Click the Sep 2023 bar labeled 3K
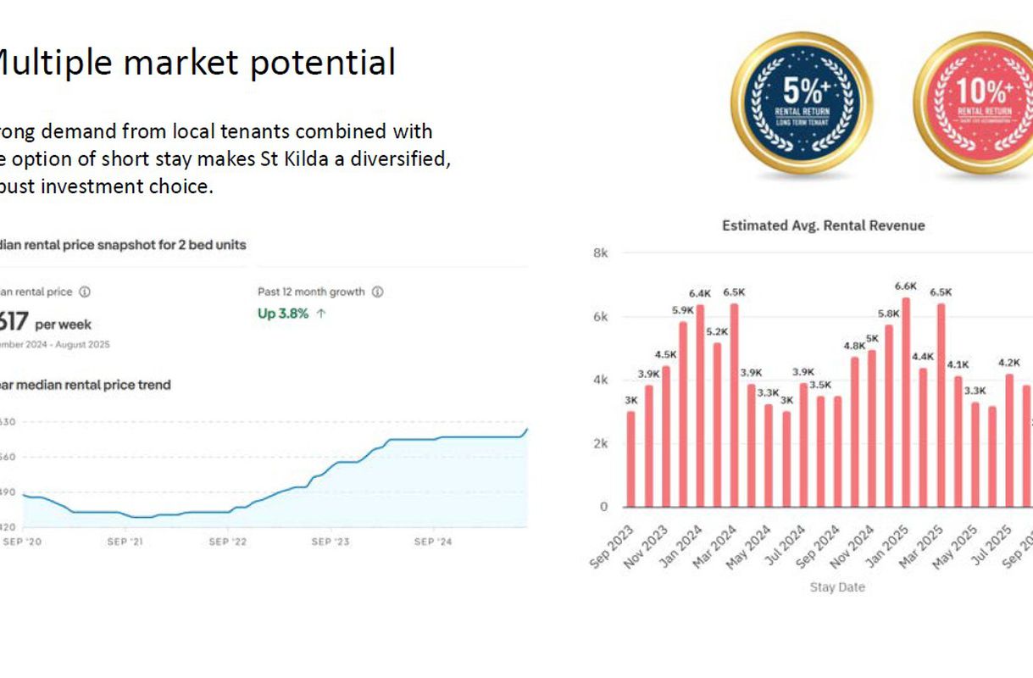The width and height of the screenshot is (1033, 678). (x=630, y=458)
